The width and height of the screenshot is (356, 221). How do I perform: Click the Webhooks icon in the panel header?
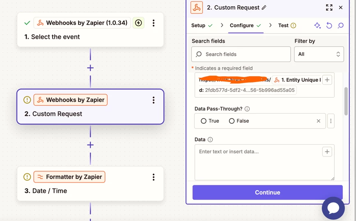click(197, 7)
